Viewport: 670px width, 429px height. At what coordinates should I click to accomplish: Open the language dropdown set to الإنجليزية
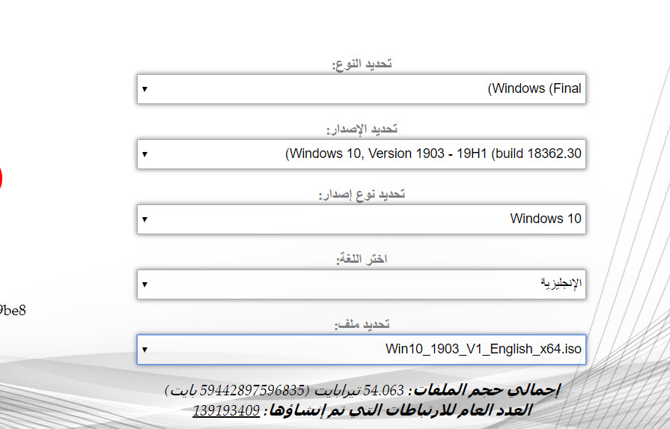(x=362, y=284)
